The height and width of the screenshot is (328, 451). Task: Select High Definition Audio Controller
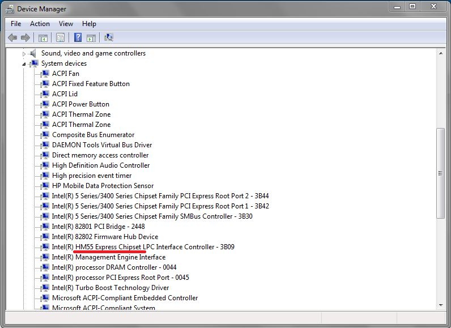point(101,165)
